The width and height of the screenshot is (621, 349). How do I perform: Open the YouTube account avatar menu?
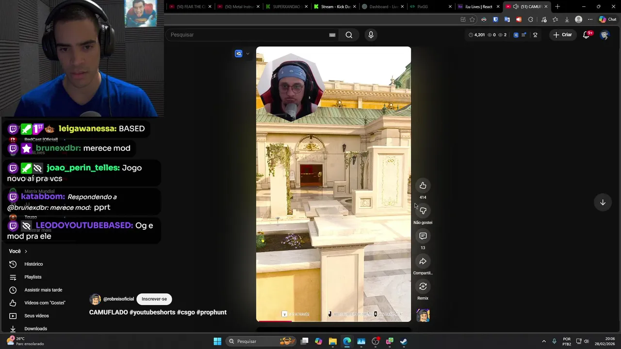(x=604, y=35)
